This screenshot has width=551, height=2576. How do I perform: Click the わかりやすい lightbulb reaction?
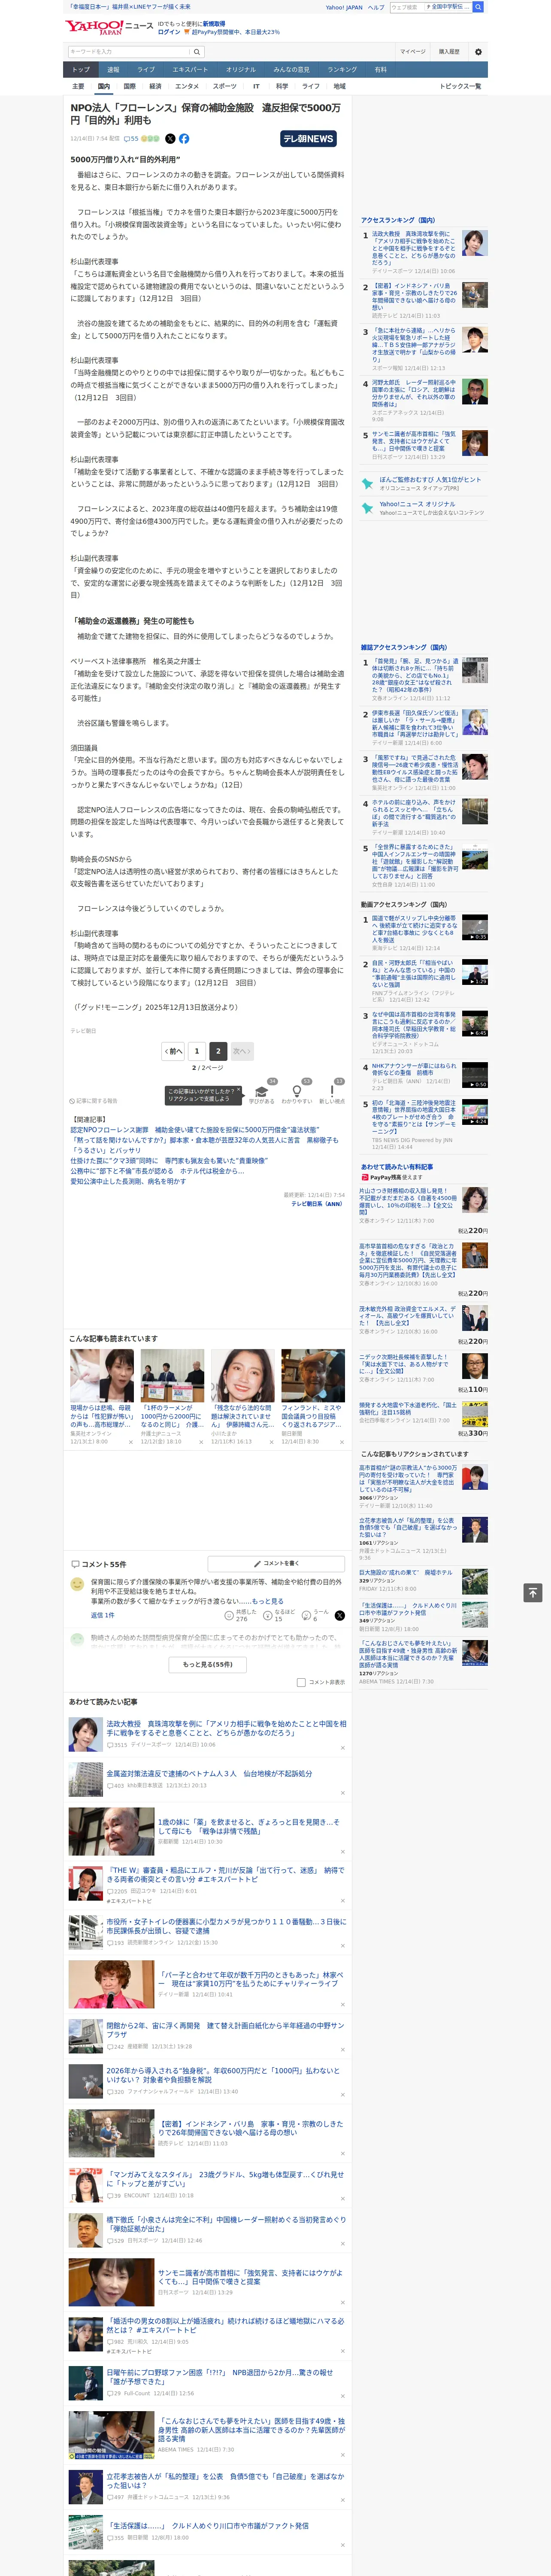coord(296,1092)
